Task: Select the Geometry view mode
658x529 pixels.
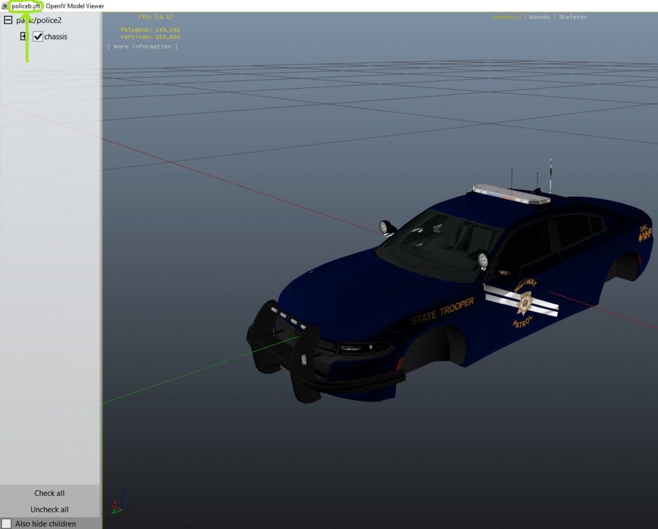Action: coord(507,16)
